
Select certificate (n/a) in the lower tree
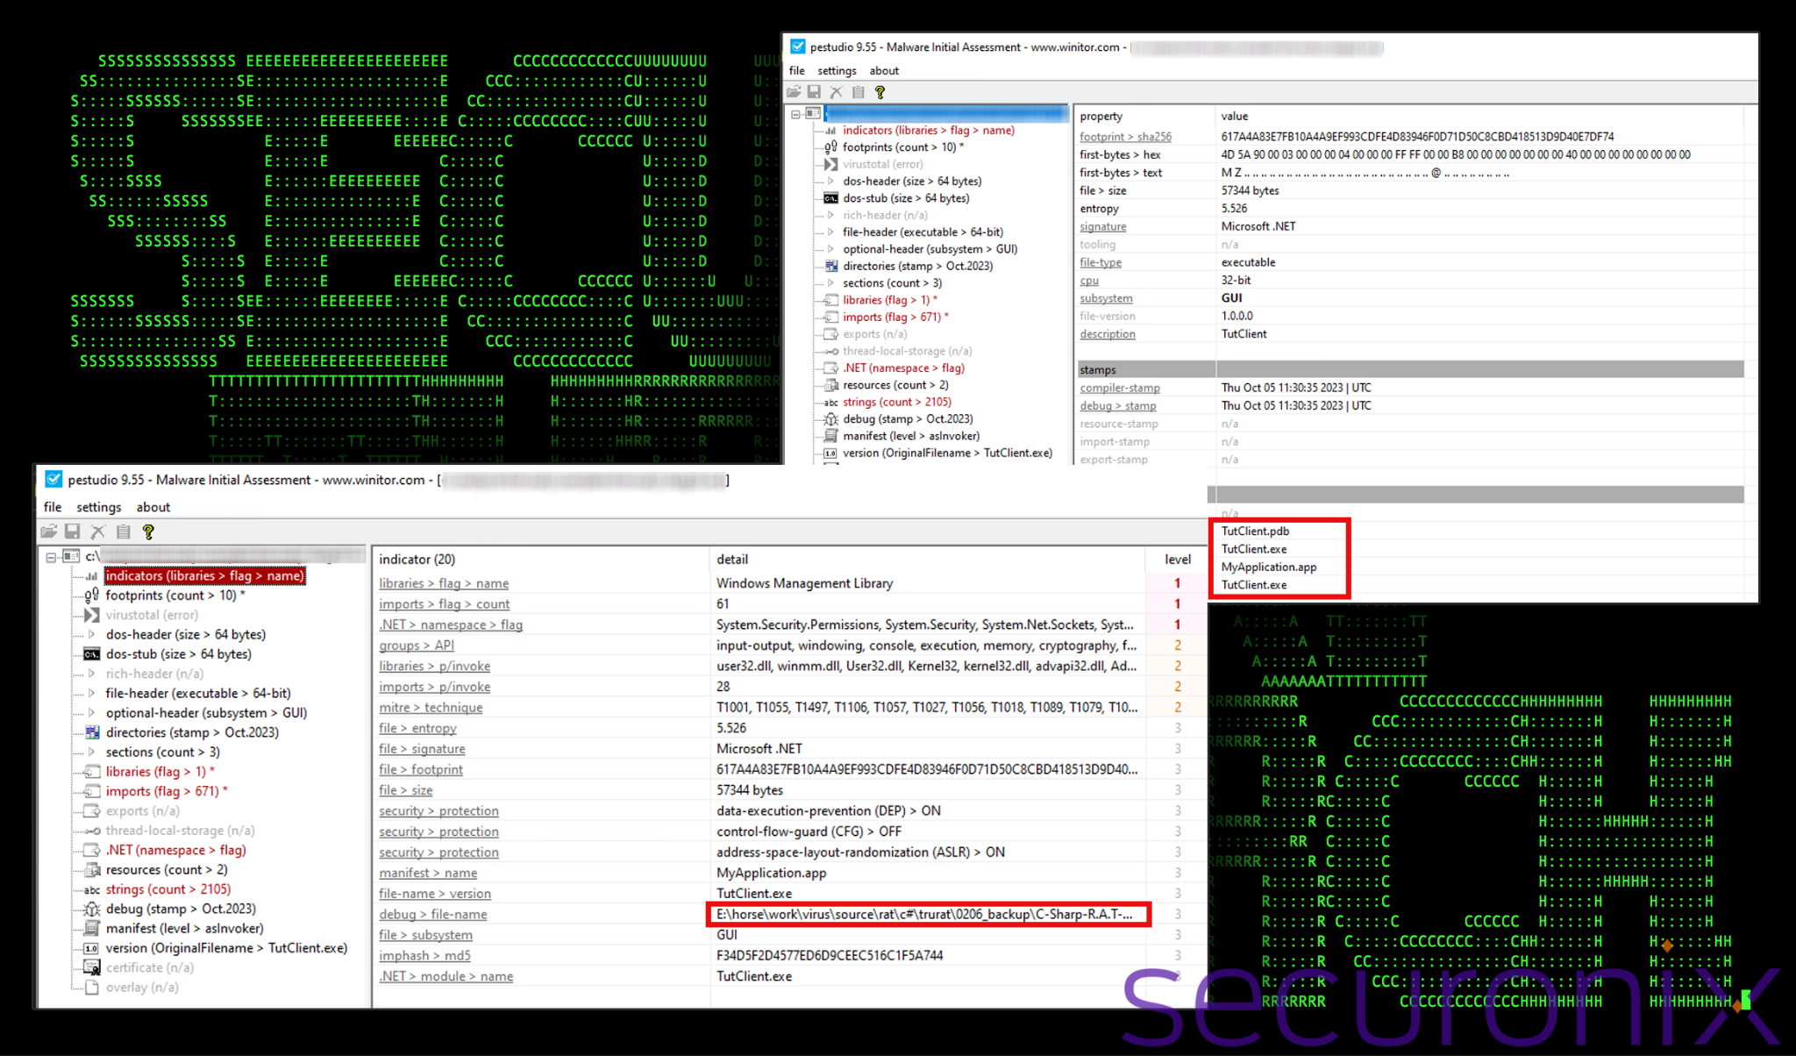point(149,967)
